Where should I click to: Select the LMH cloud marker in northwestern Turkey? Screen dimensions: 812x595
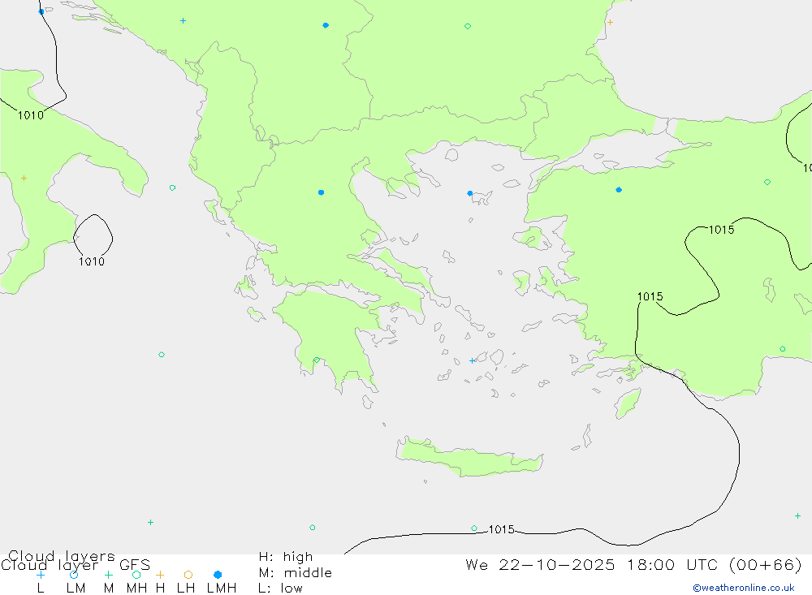pyautogui.click(x=619, y=190)
